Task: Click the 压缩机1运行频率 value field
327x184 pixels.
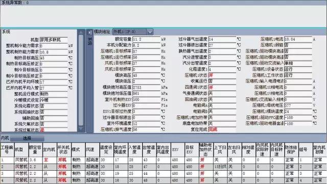Action: 147,57
